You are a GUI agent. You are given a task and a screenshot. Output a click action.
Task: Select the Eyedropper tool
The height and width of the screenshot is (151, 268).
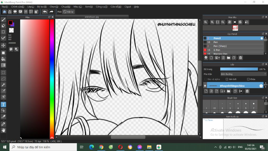pos(3,124)
